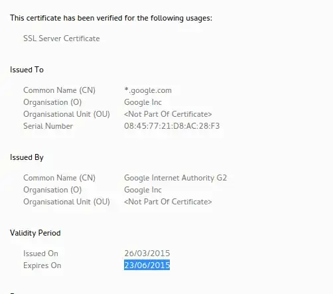
Task: Select Google Internet Authority G2 text
Action: point(175,178)
